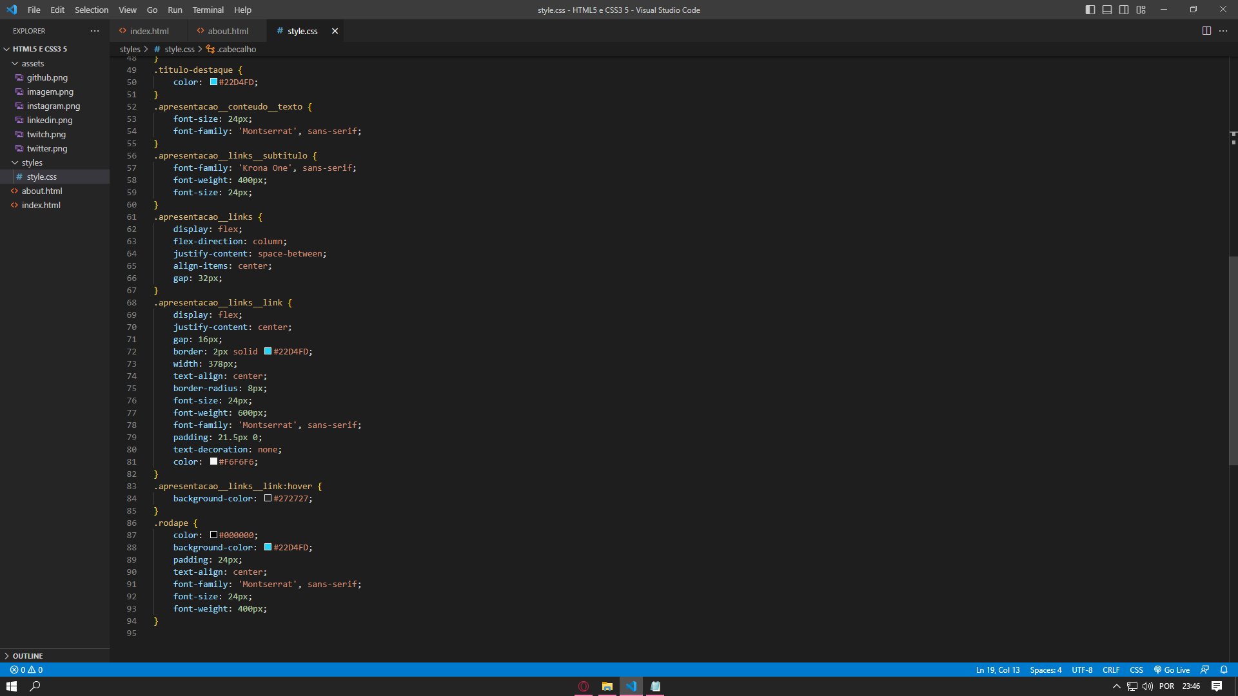Image resolution: width=1238 pixels, height=696 pixels.
Task: Change end of line sequence CRLF
Action: pos(1111,670)
